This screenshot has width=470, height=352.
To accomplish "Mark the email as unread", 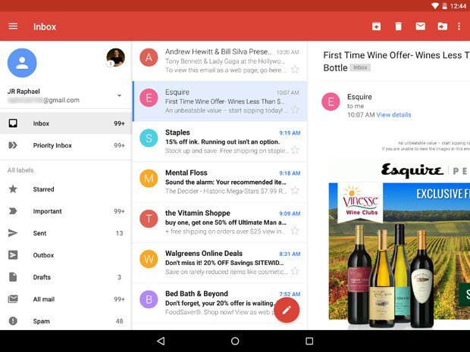I will [420, 26].
